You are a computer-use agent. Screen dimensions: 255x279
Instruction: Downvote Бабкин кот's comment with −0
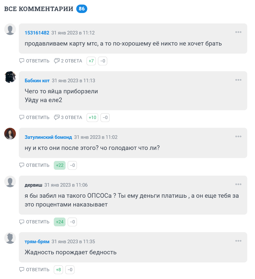coord(105,118)
